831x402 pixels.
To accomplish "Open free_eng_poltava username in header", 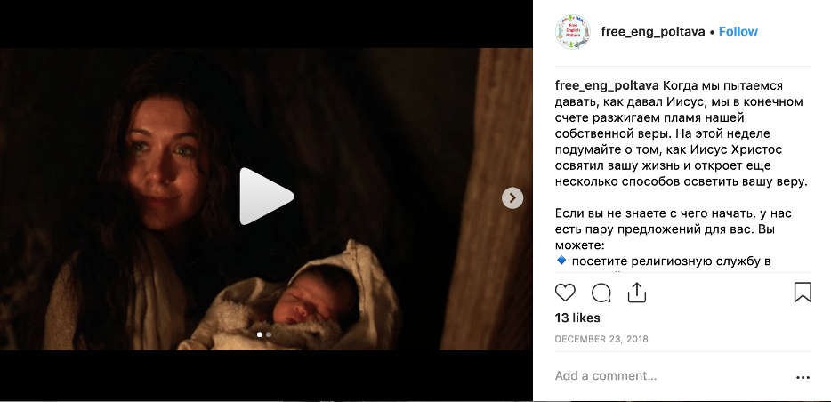I will [653, 32].
